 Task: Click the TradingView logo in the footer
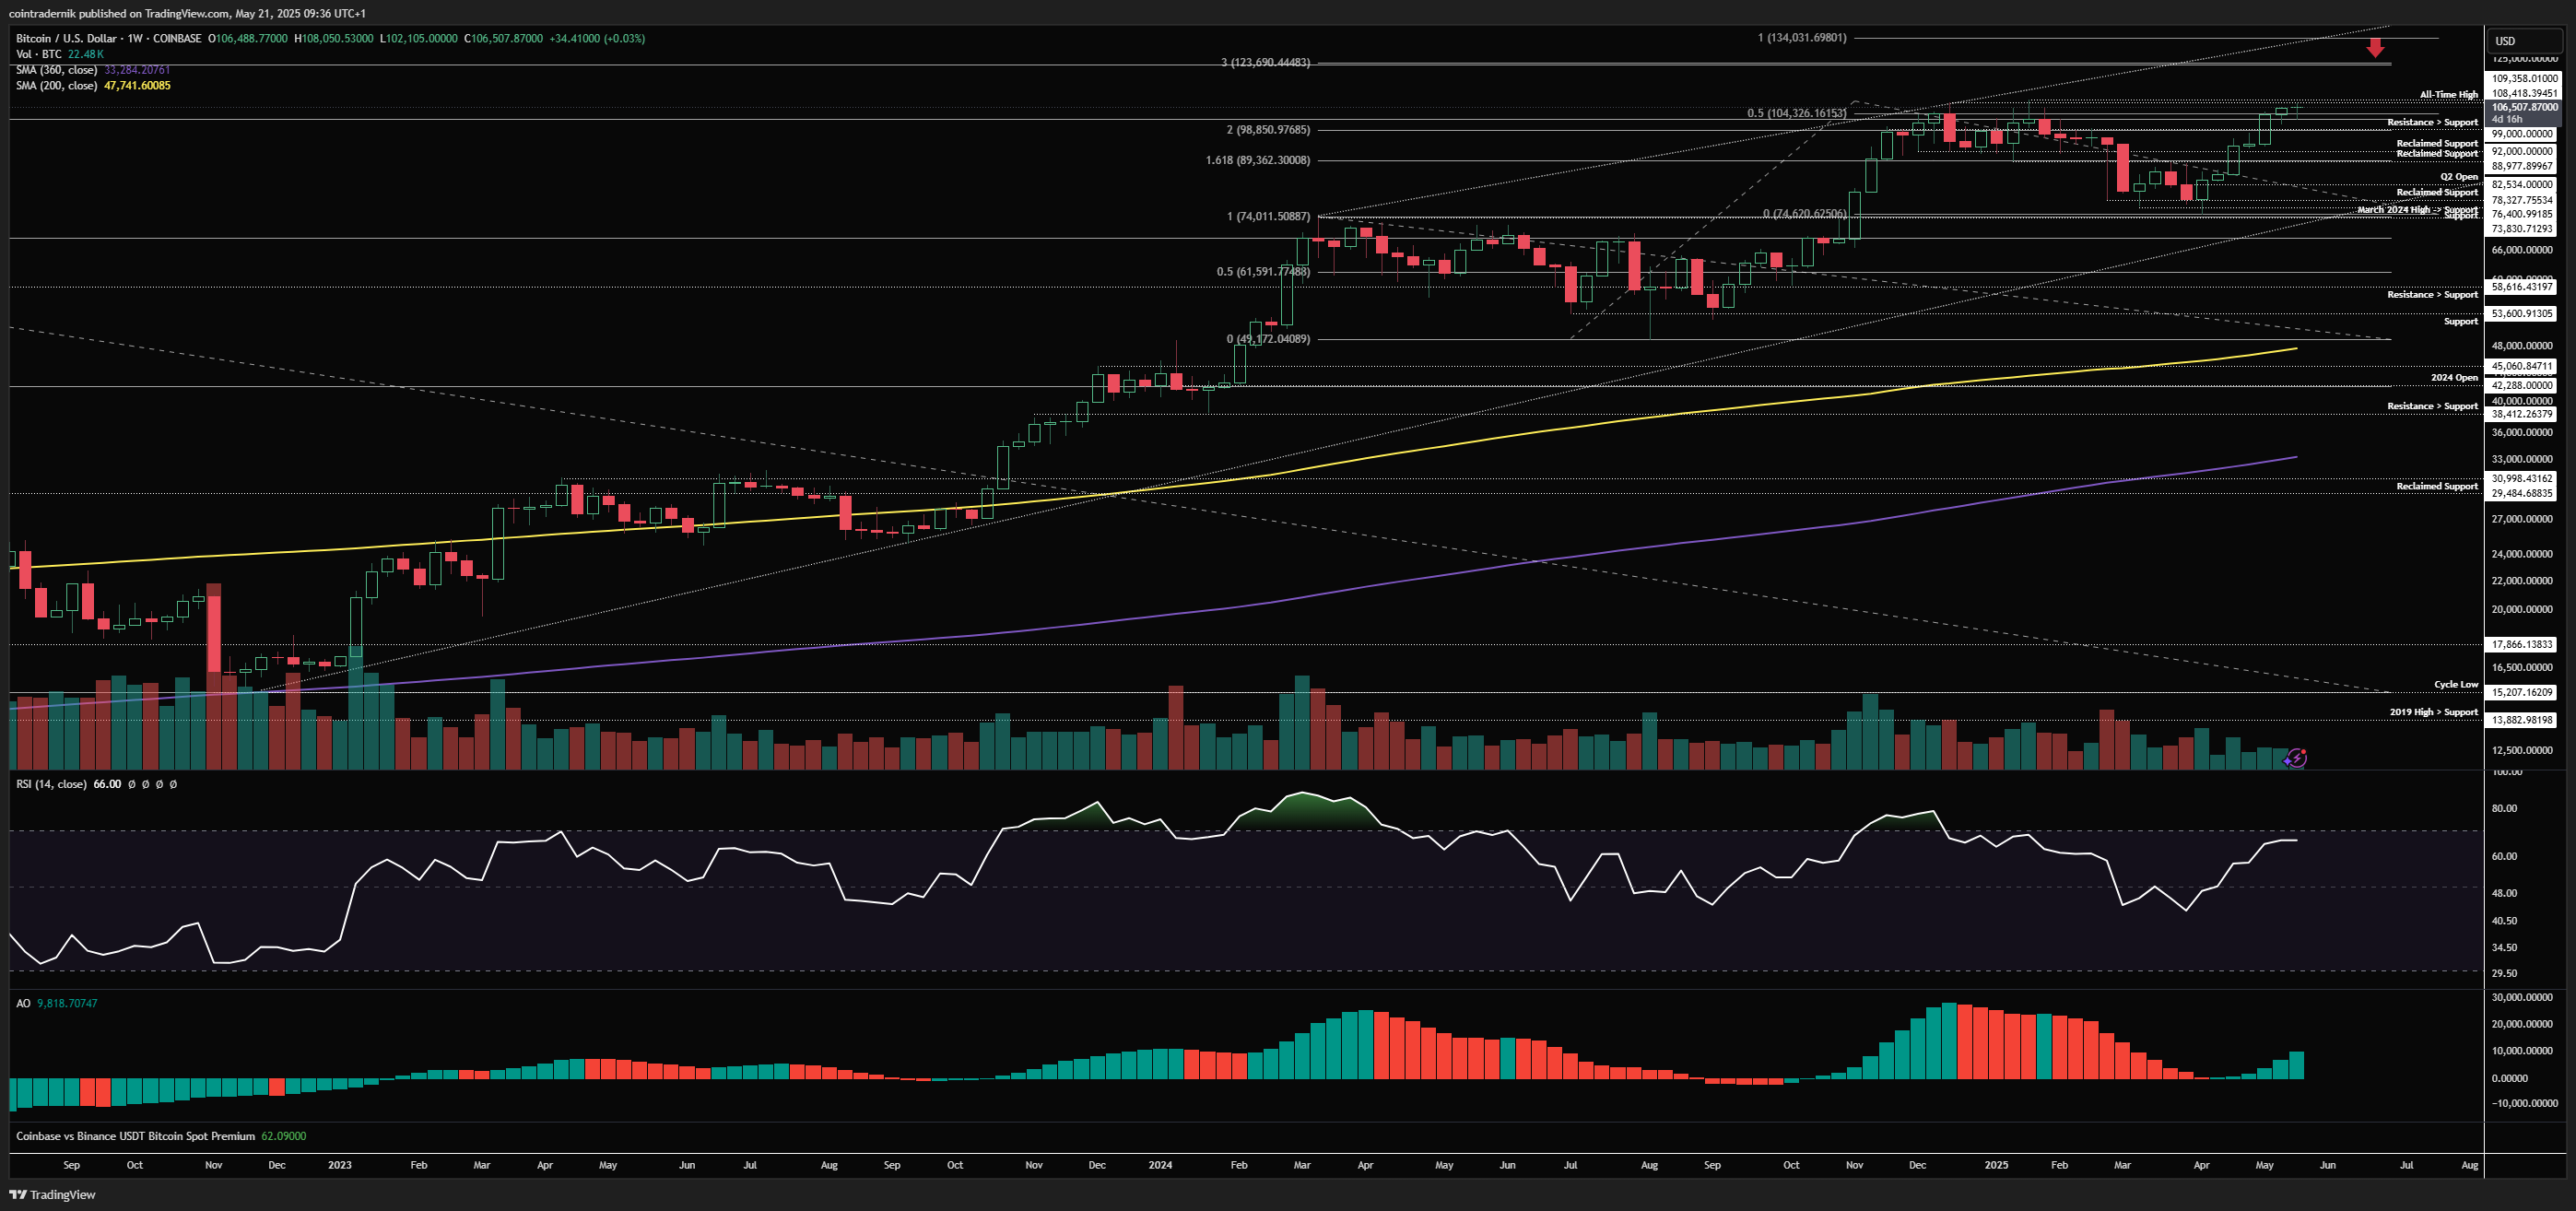(53, 1194)
